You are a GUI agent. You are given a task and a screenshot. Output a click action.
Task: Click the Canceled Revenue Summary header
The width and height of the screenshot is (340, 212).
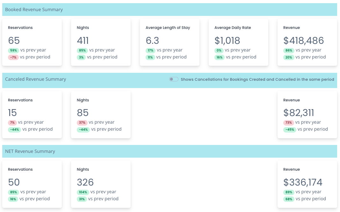[36, 79]
